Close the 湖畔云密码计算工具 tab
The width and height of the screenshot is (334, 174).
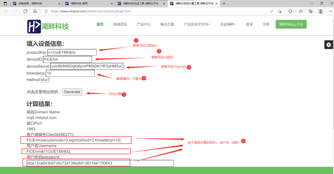(216, 4)
